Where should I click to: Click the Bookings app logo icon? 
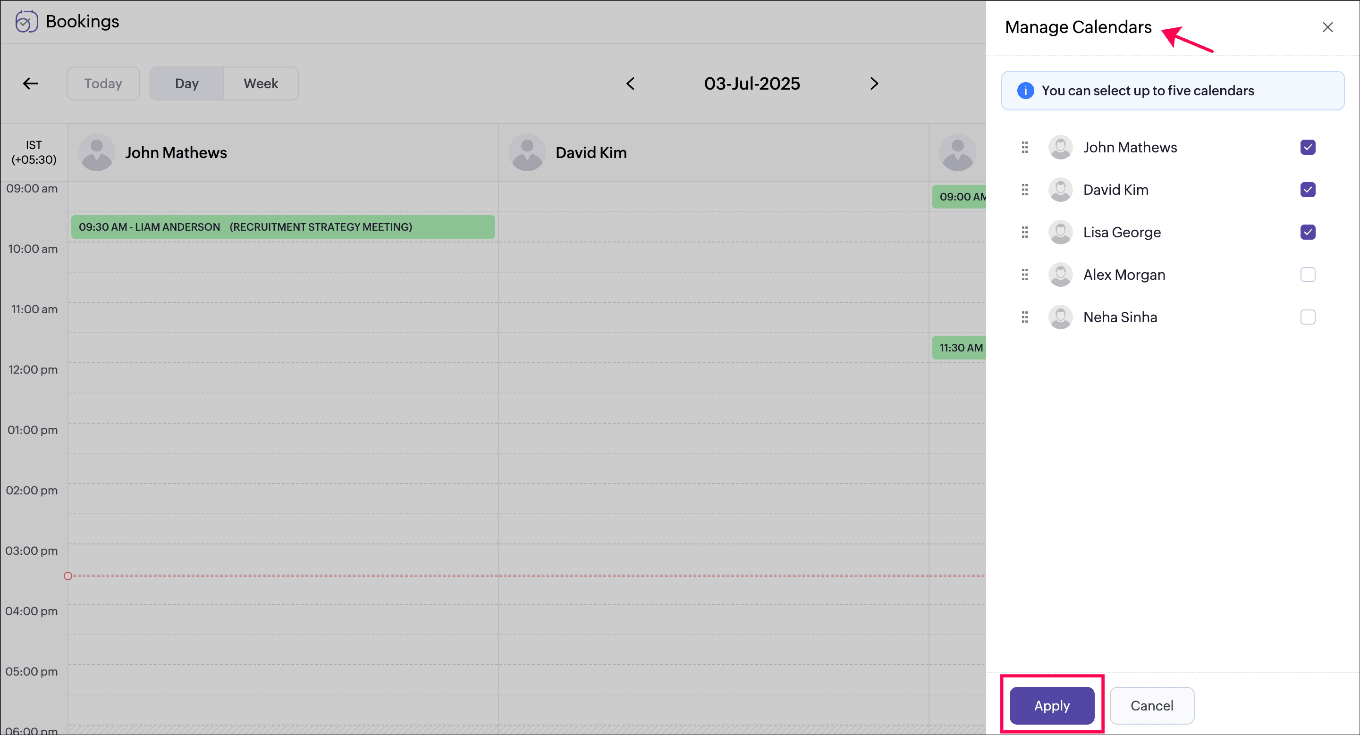pos(26,22)
